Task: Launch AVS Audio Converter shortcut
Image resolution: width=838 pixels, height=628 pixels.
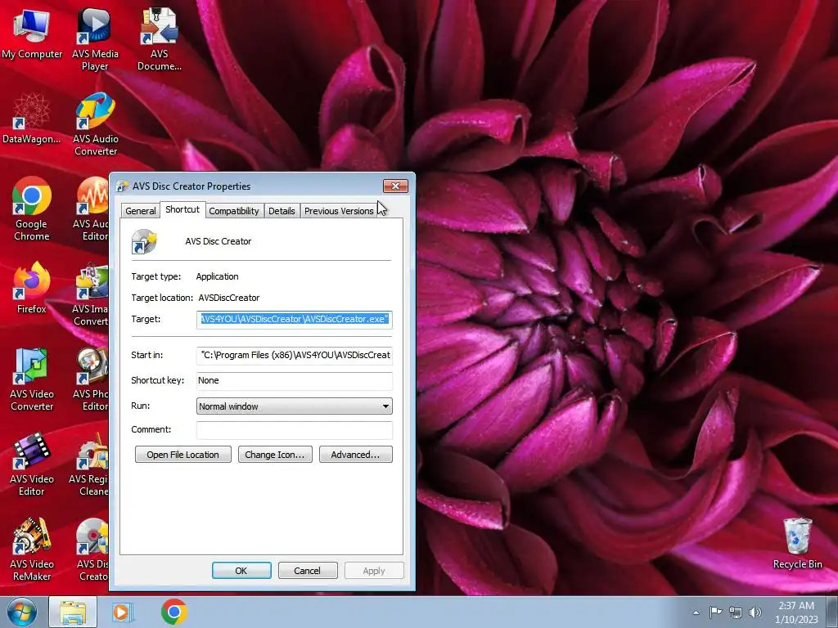Action: click(95, 124)
